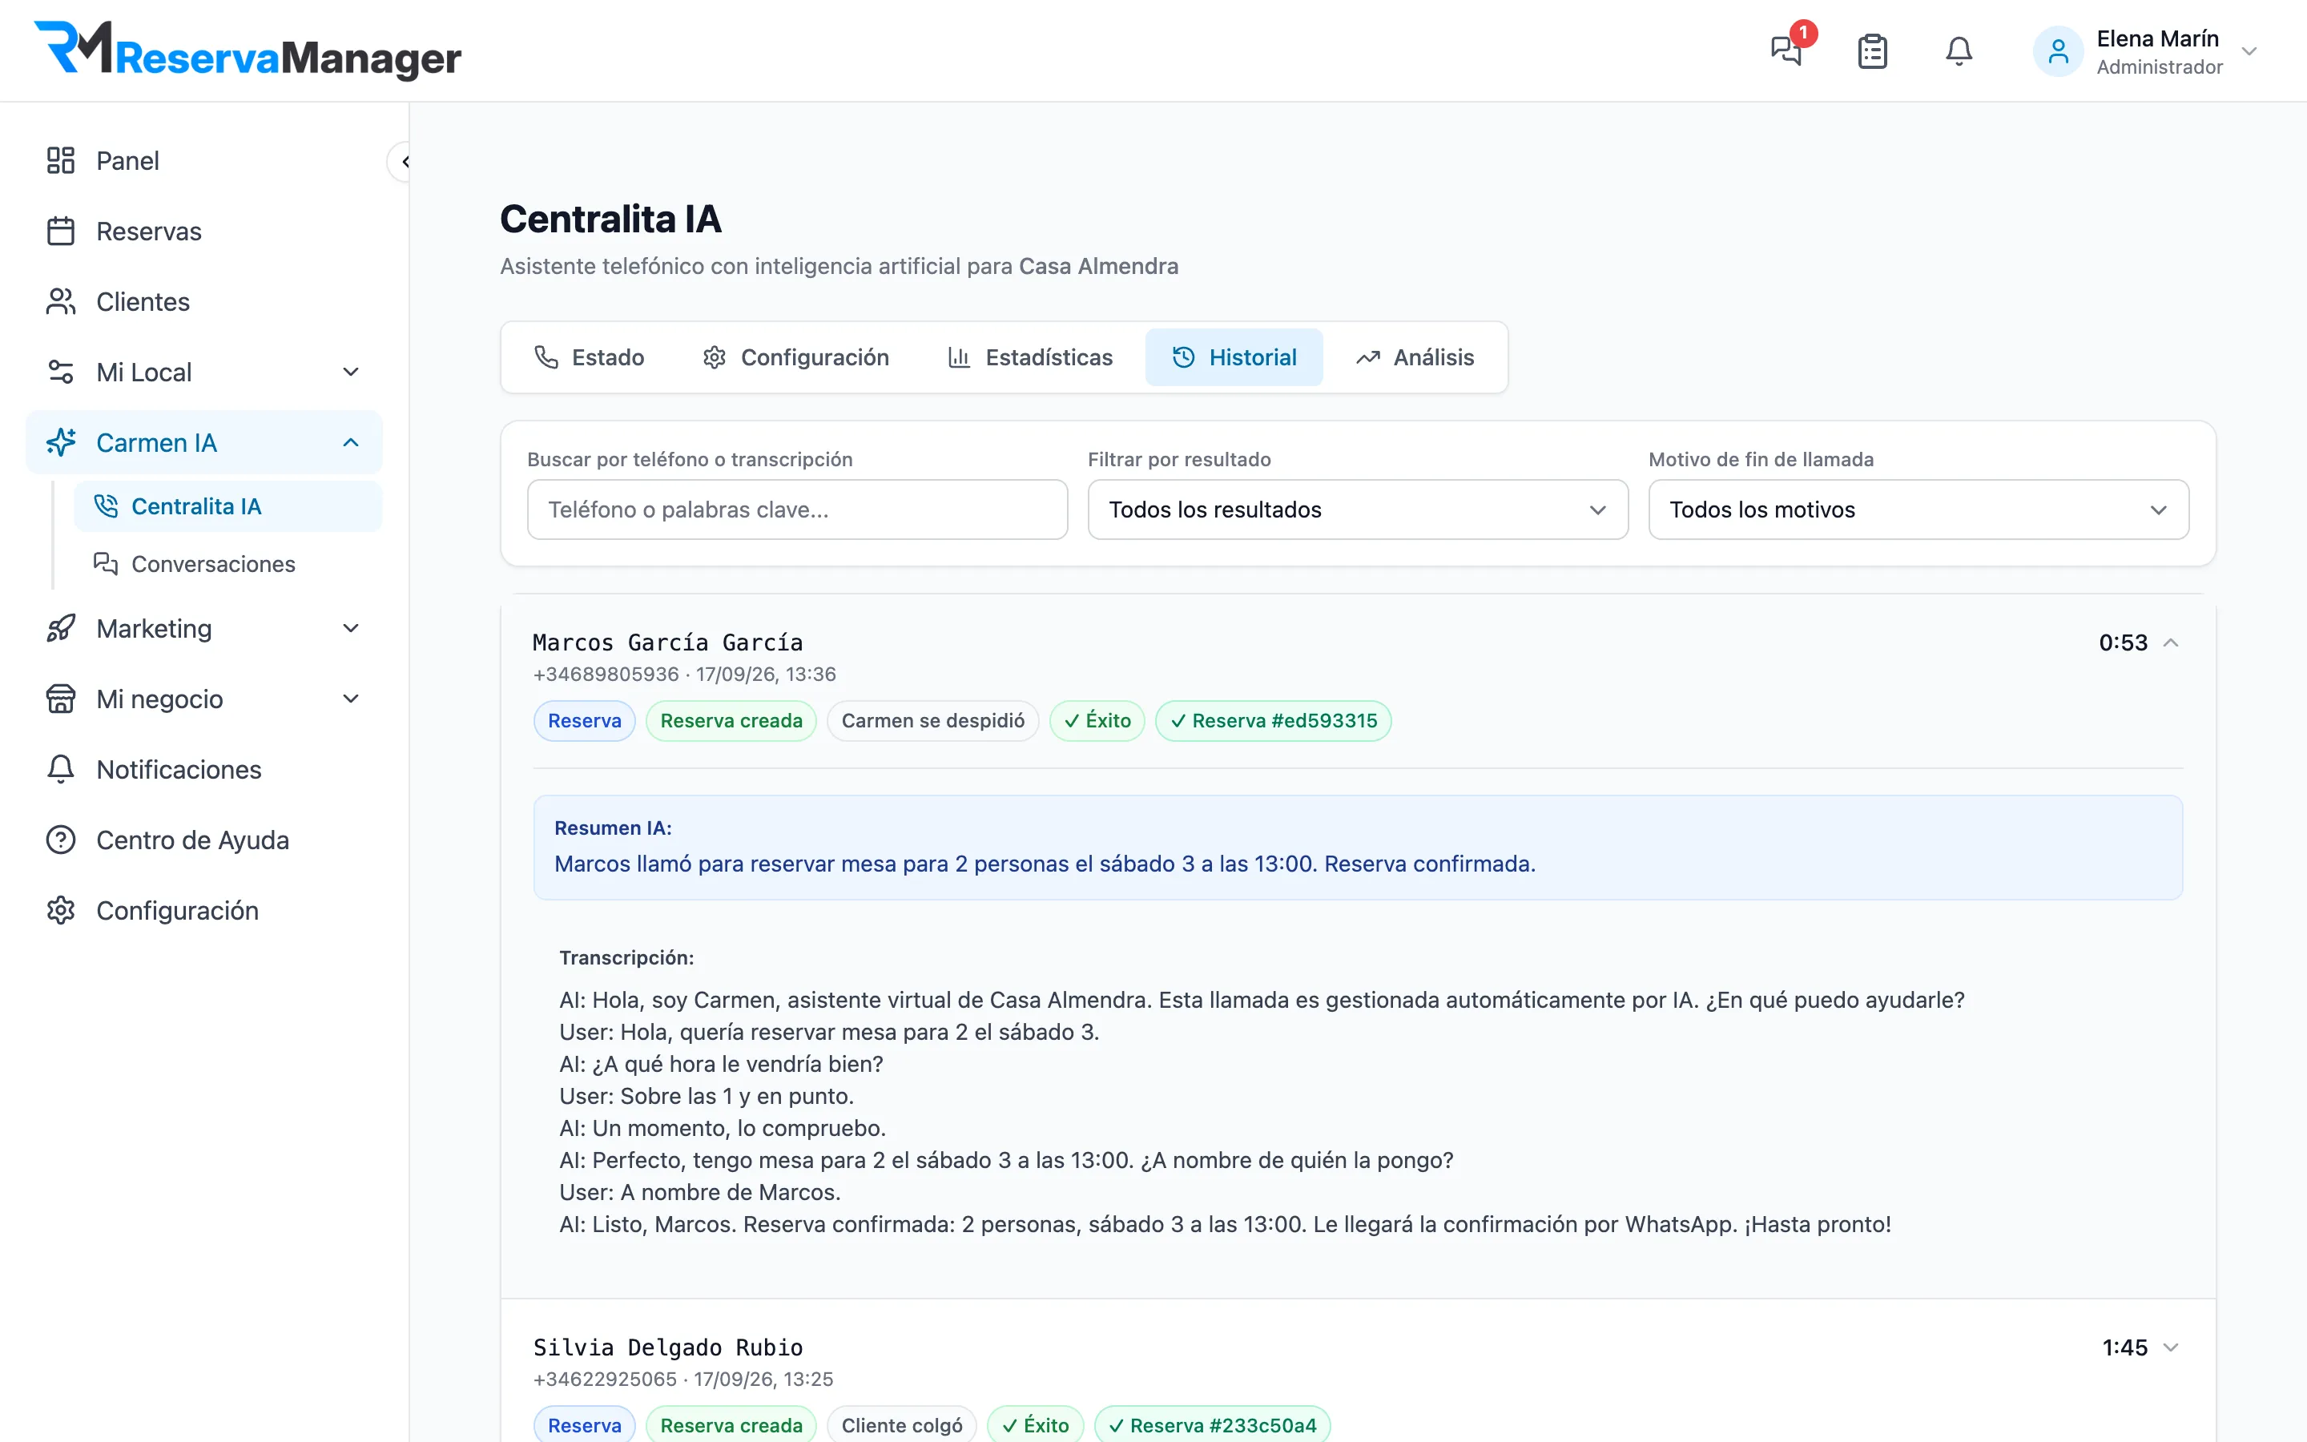Click phone number +34689805936

coord(606,675)
